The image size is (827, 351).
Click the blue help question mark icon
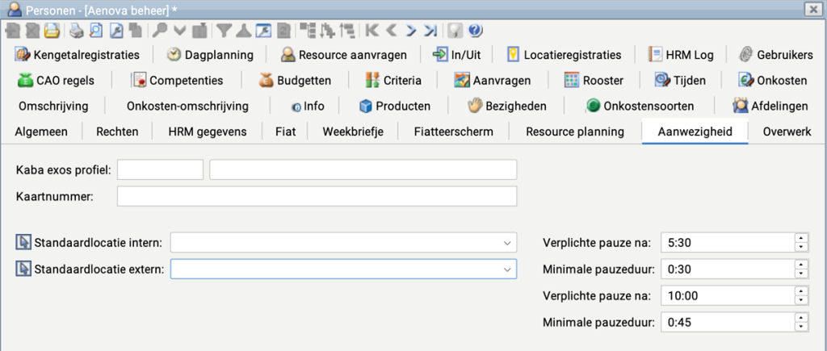coord(476,31)
